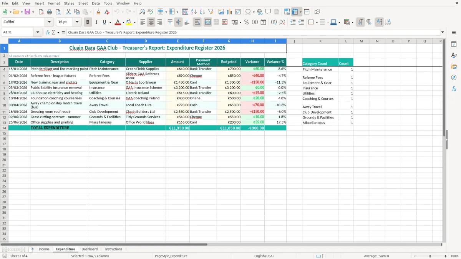Toggle Align Left
461x259 pixels.
[143, 22]
